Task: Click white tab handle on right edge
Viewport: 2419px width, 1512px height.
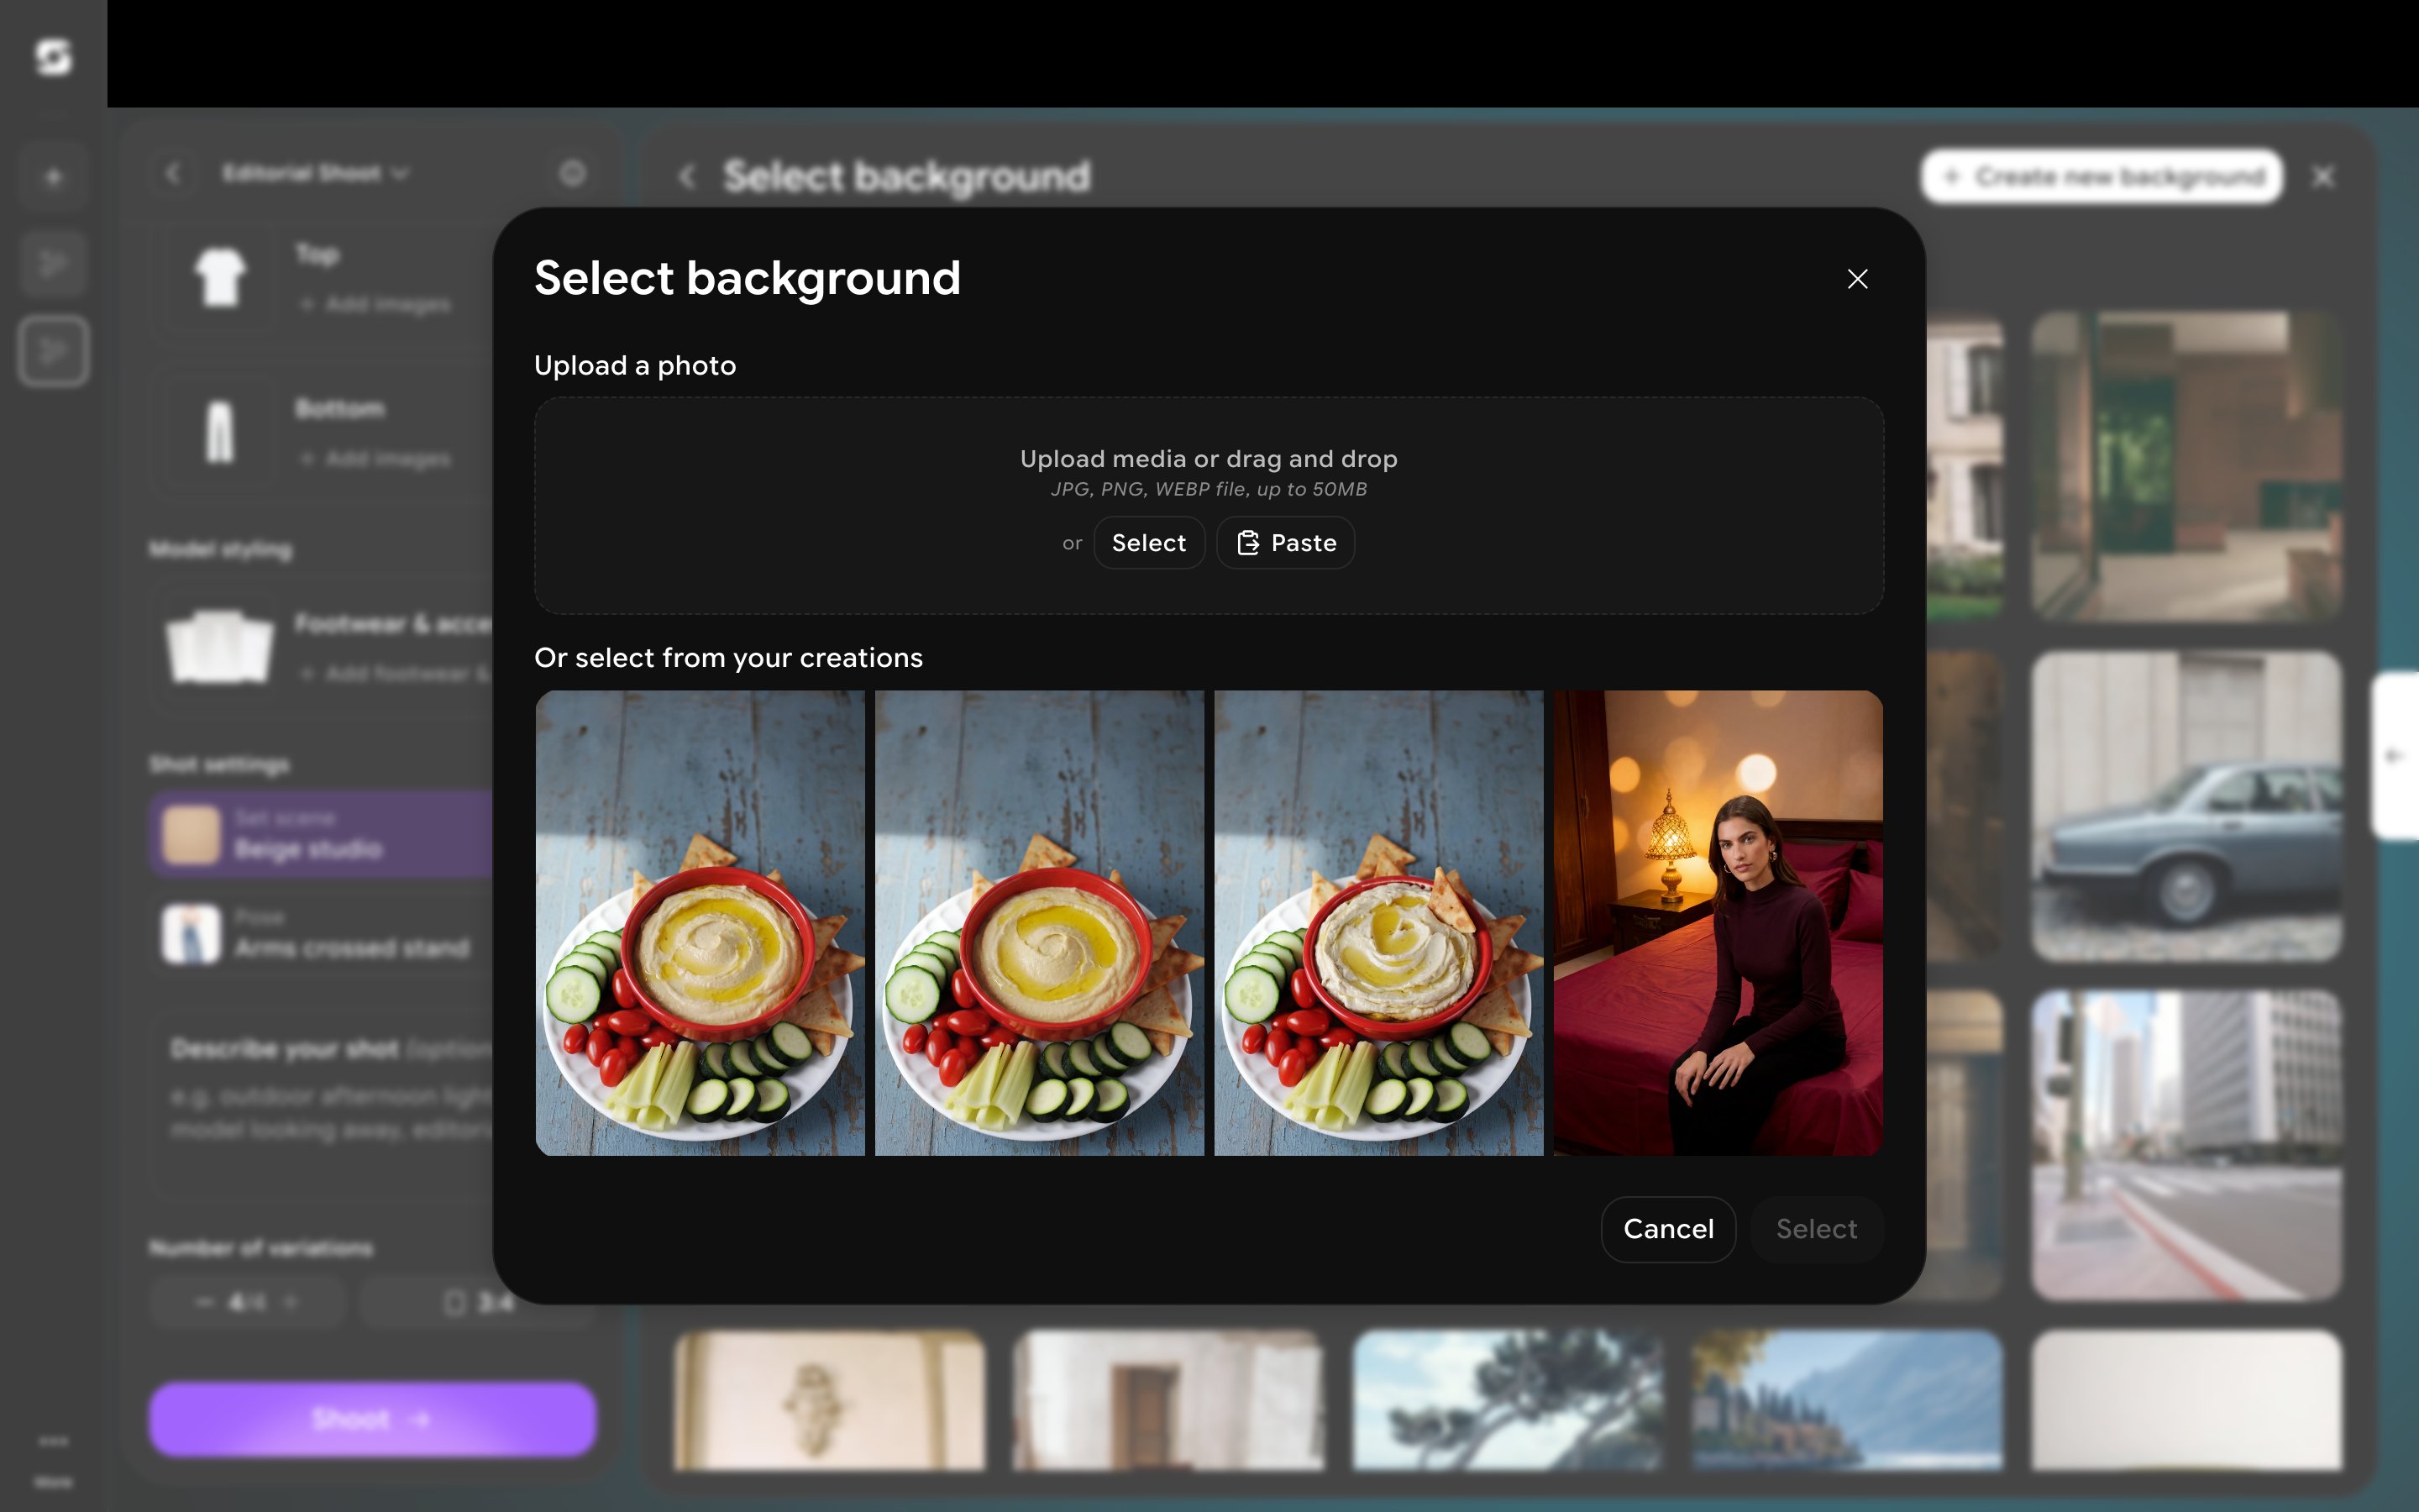Action: coord(2396,756)
